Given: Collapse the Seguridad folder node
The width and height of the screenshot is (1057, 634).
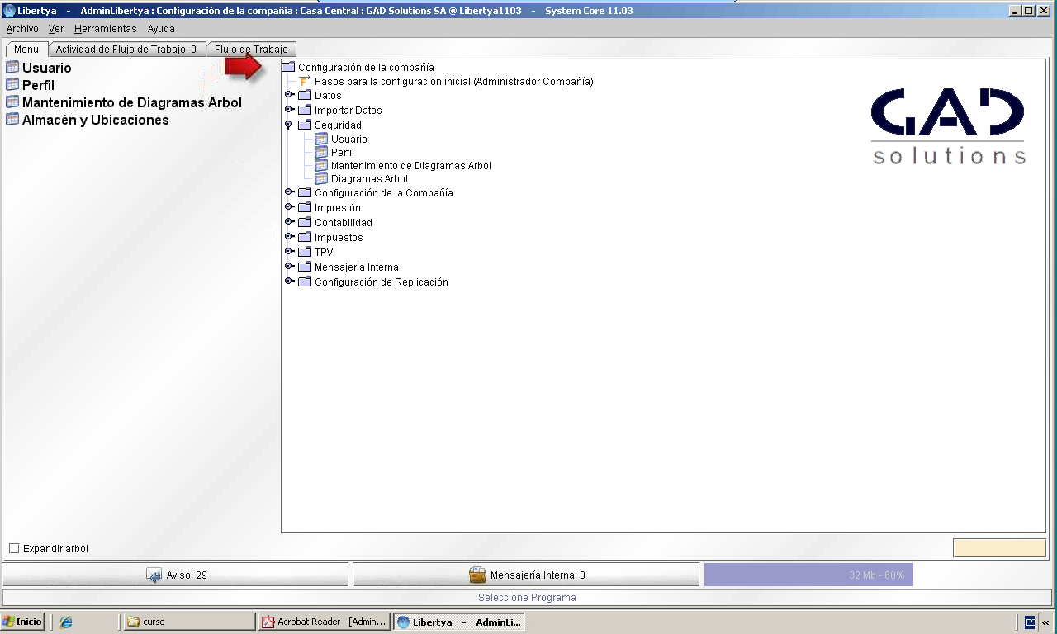Looking at the screenshot, I should 288,125.
